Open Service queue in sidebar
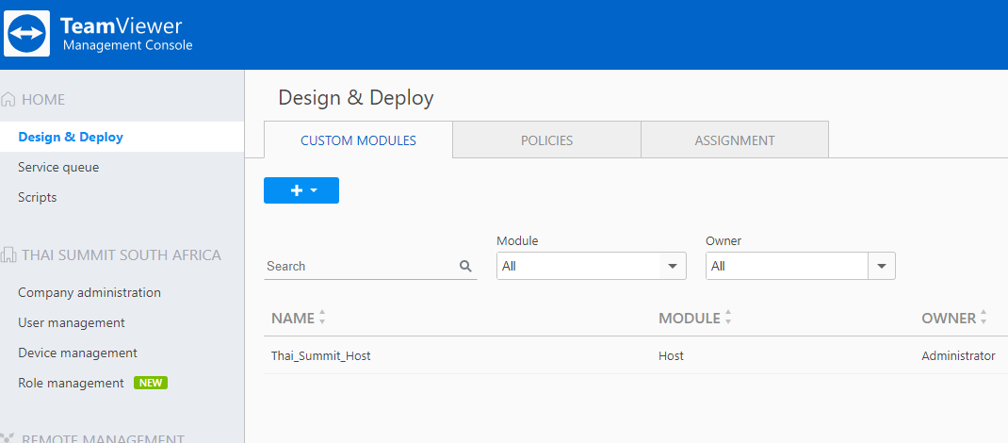Screen dimensions: 1008x443 58,167
